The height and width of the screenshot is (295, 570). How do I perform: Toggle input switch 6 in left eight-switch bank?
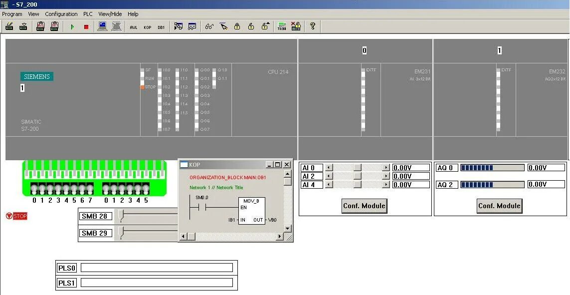82,189
